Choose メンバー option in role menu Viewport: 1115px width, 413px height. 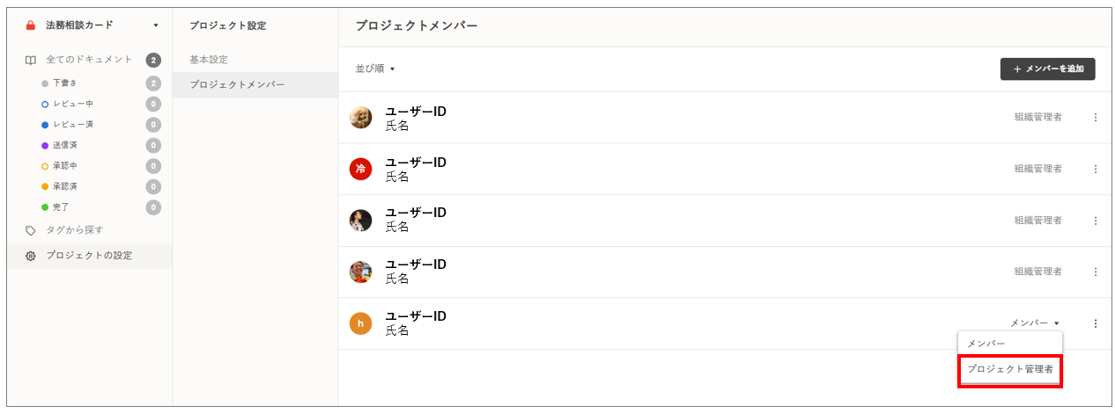986,344
